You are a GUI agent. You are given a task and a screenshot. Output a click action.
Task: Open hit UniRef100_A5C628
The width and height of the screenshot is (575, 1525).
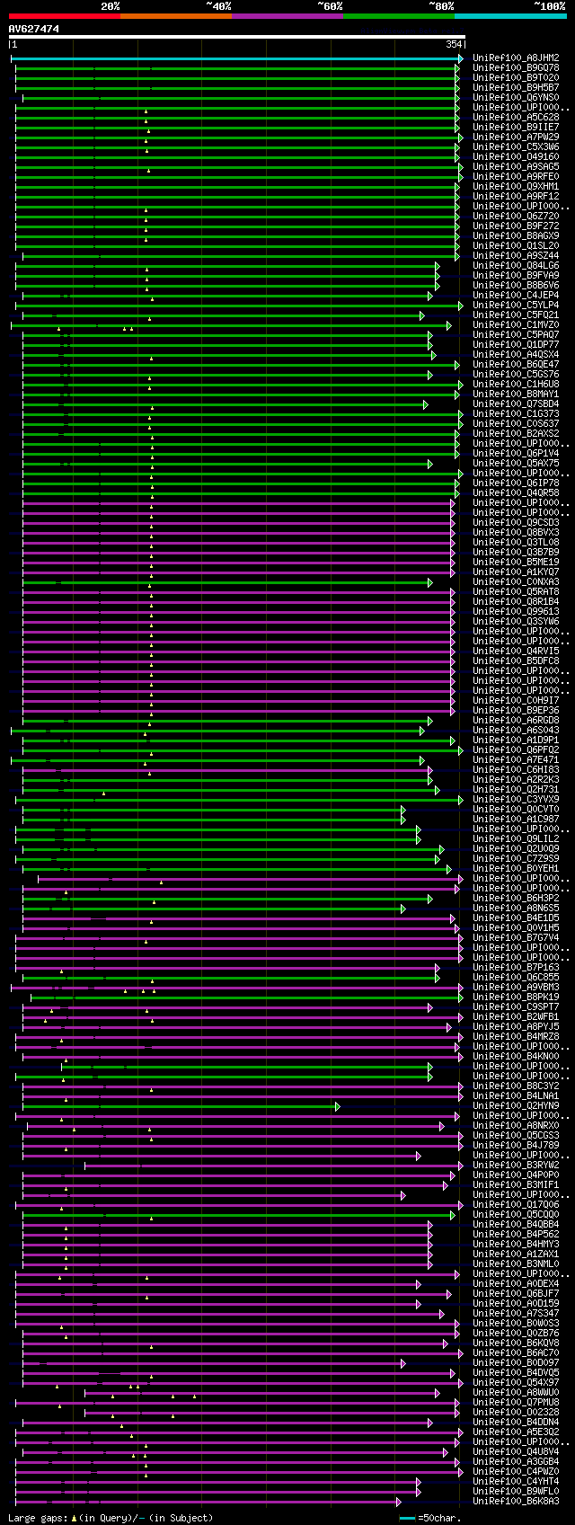tap(516, 118)
